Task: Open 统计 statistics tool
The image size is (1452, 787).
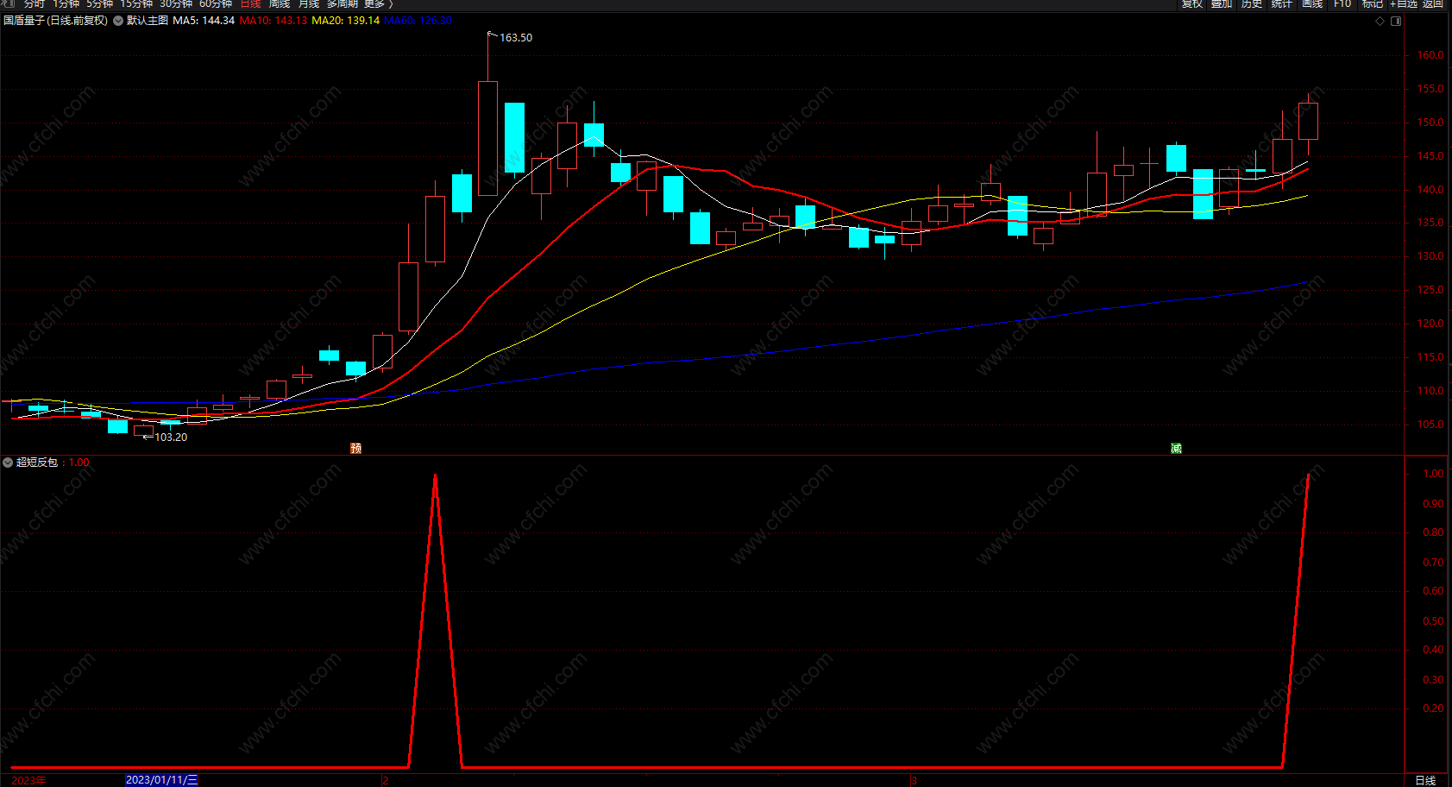Action: pyautogui.click(x=1282, y=4)
